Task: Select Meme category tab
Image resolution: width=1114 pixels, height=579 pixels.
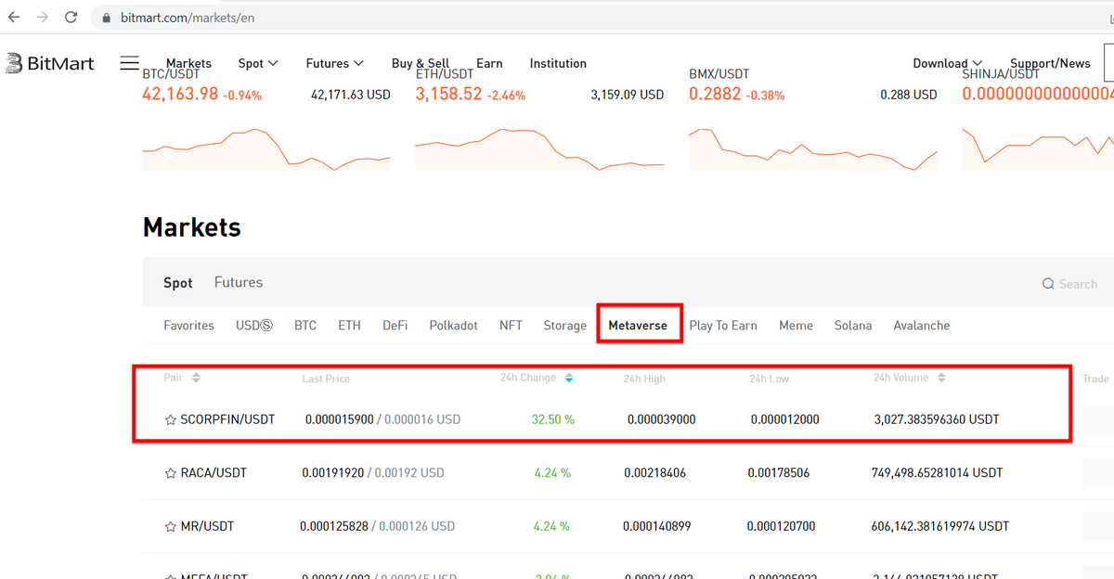Action: 796,326
